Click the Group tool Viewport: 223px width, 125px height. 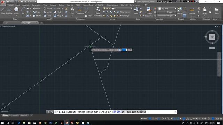tap(180, 11)
